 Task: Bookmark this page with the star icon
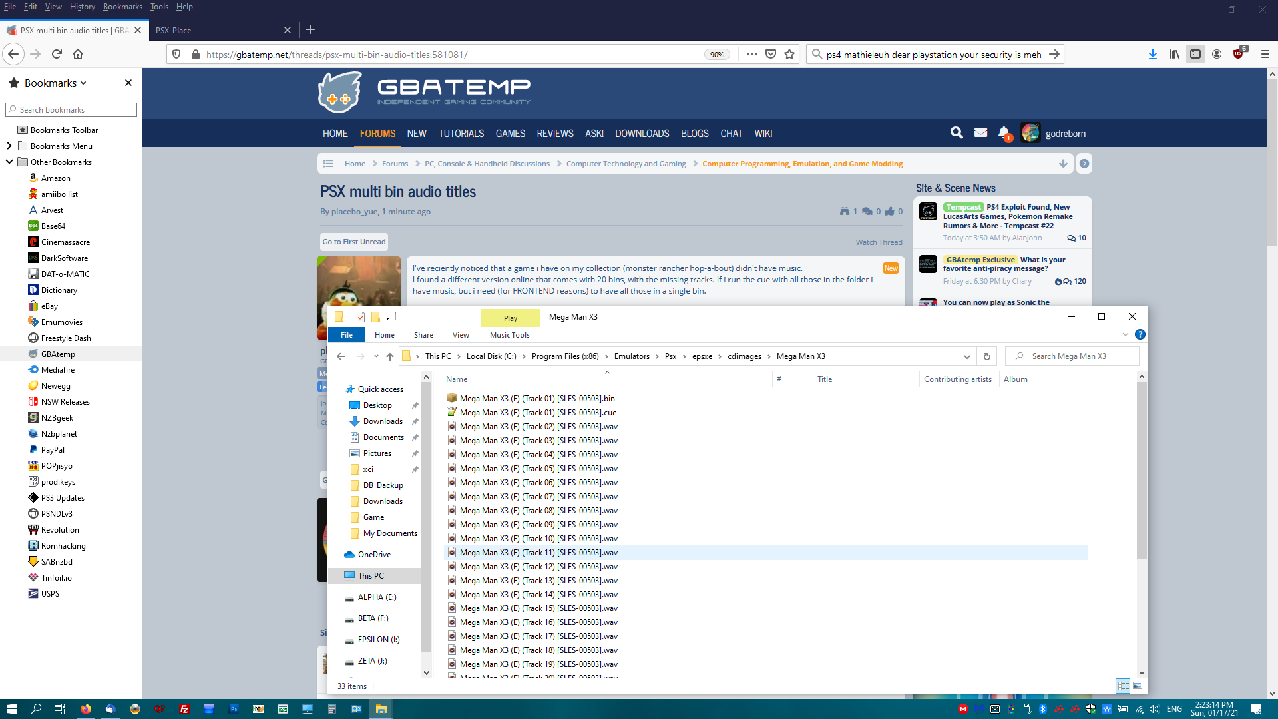[789, 54]
